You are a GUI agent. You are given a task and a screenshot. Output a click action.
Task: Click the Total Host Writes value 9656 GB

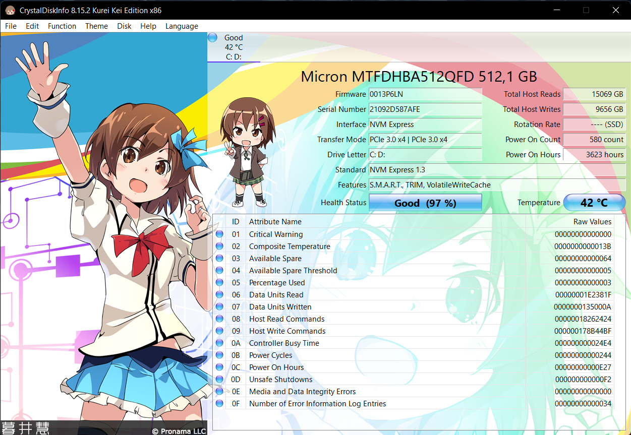coord(594,109)
